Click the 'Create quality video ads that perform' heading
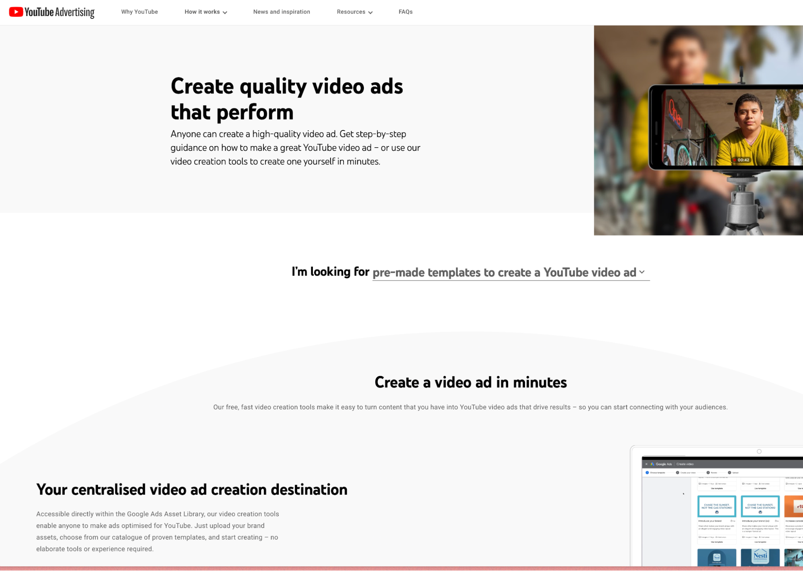 point(287,99)
